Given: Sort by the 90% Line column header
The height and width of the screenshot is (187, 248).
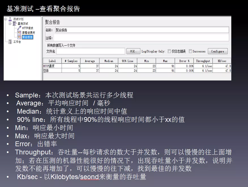Looking at the screenshot, I should pos(127,61).
